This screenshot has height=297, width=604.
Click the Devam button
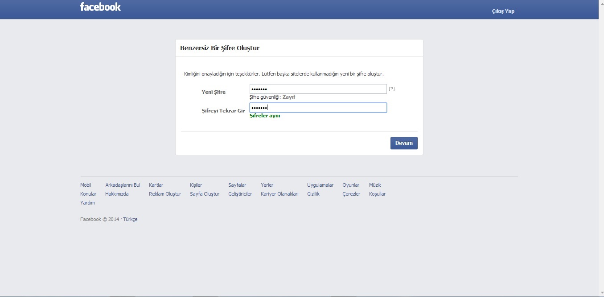click(404, 143)
